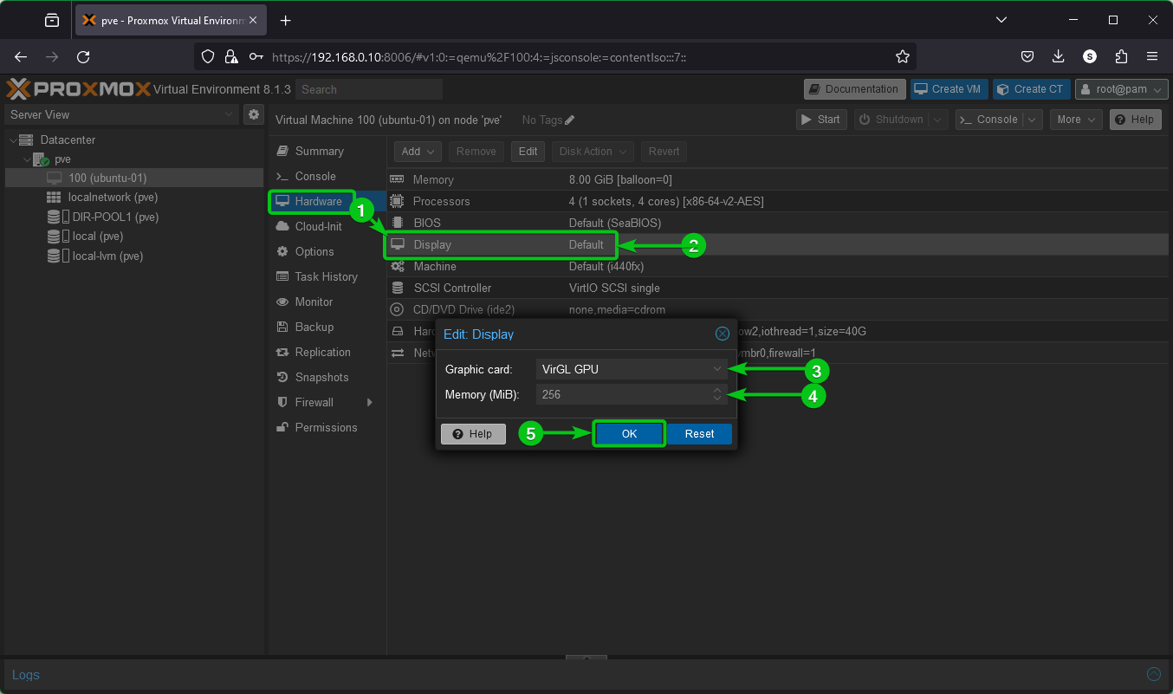
Task: Open Firefox recent browsing history icon
Action: pos(52,20)
